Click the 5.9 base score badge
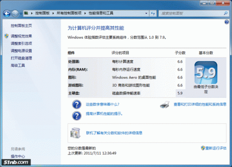 206,73
